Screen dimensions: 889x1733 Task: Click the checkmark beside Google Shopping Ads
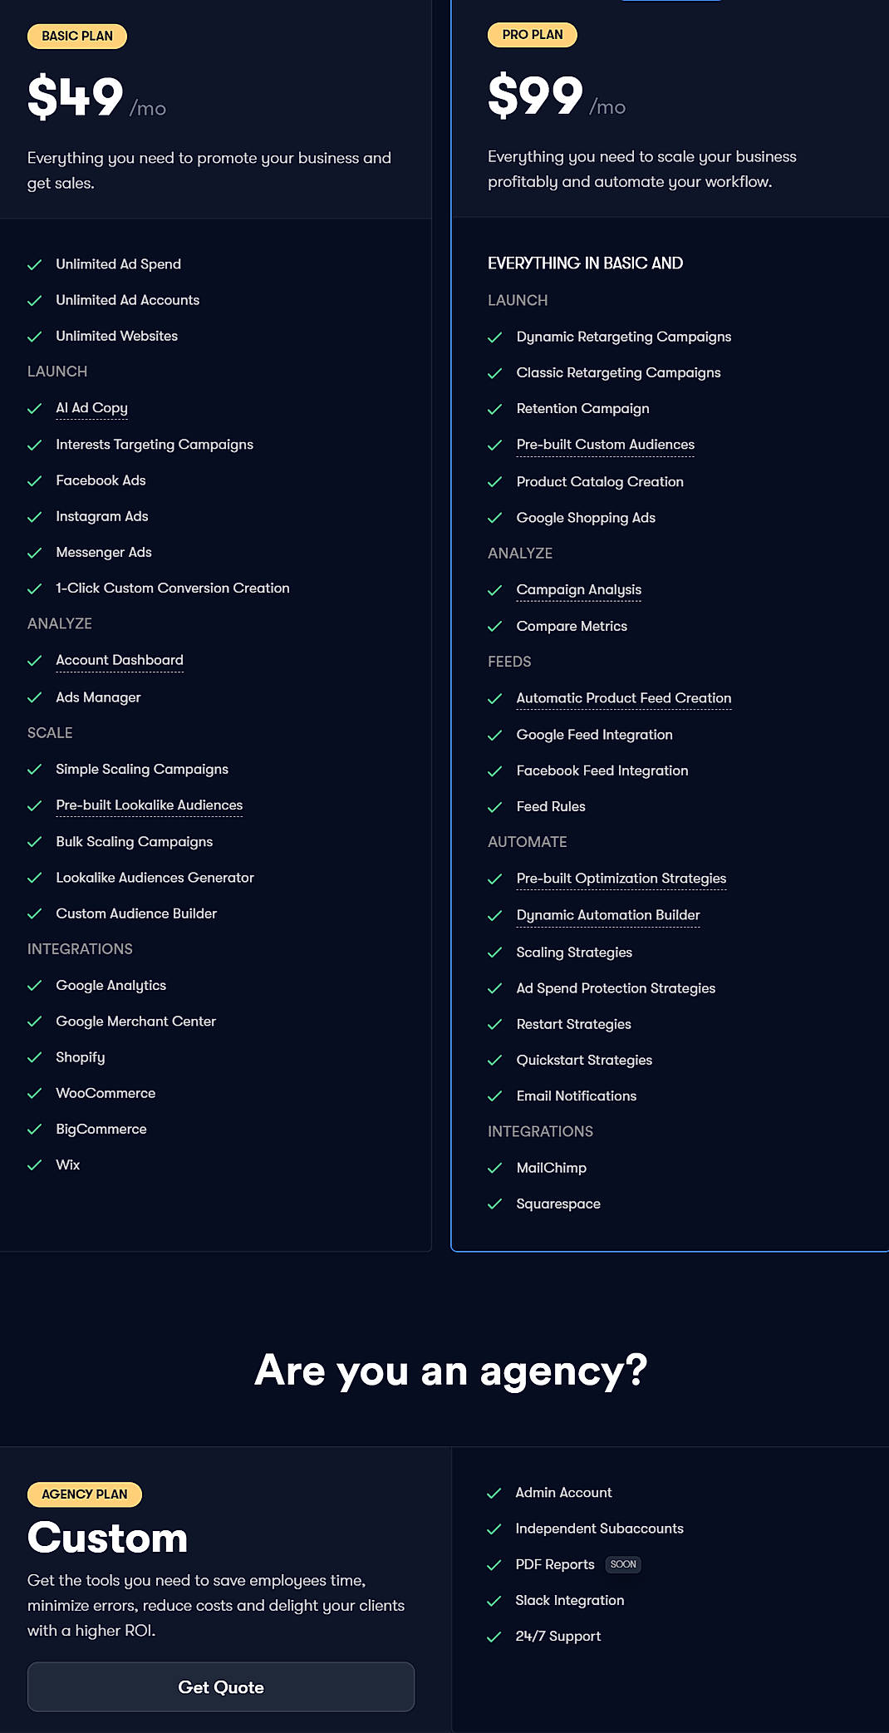(495, 518)
